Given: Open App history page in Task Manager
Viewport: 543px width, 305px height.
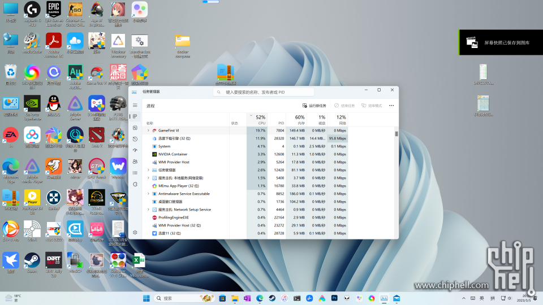Looking at the screenshot, I should pyautogui.click(x=135, y=139).
